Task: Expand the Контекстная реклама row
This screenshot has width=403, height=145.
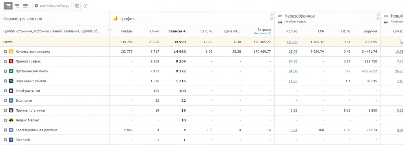Action: click(6, 51)
